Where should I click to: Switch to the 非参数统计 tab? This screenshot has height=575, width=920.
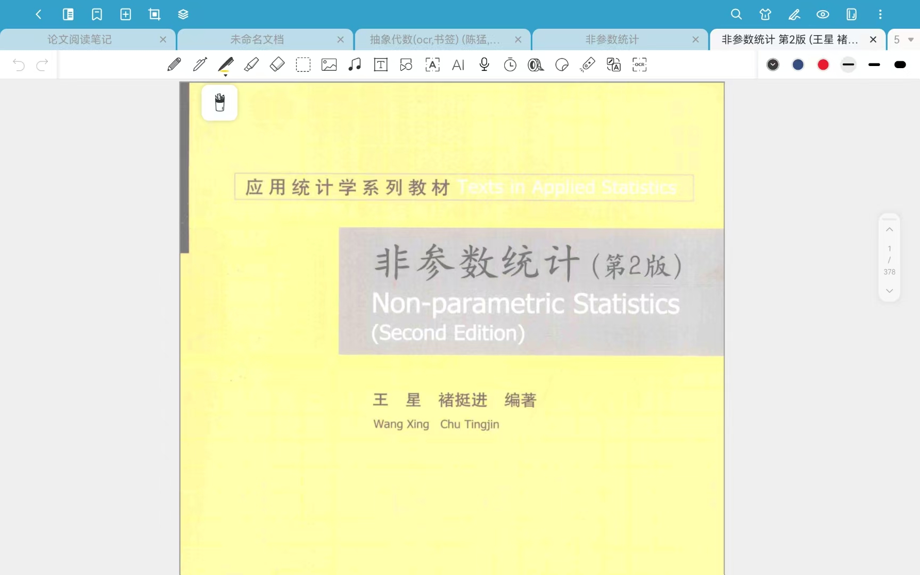point(612,39)
